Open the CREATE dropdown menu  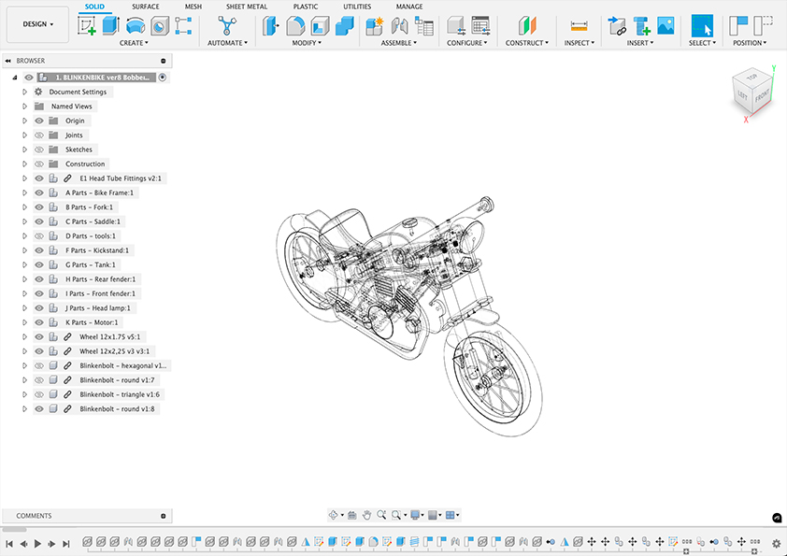pyautogui.click(x=134, y=43)
